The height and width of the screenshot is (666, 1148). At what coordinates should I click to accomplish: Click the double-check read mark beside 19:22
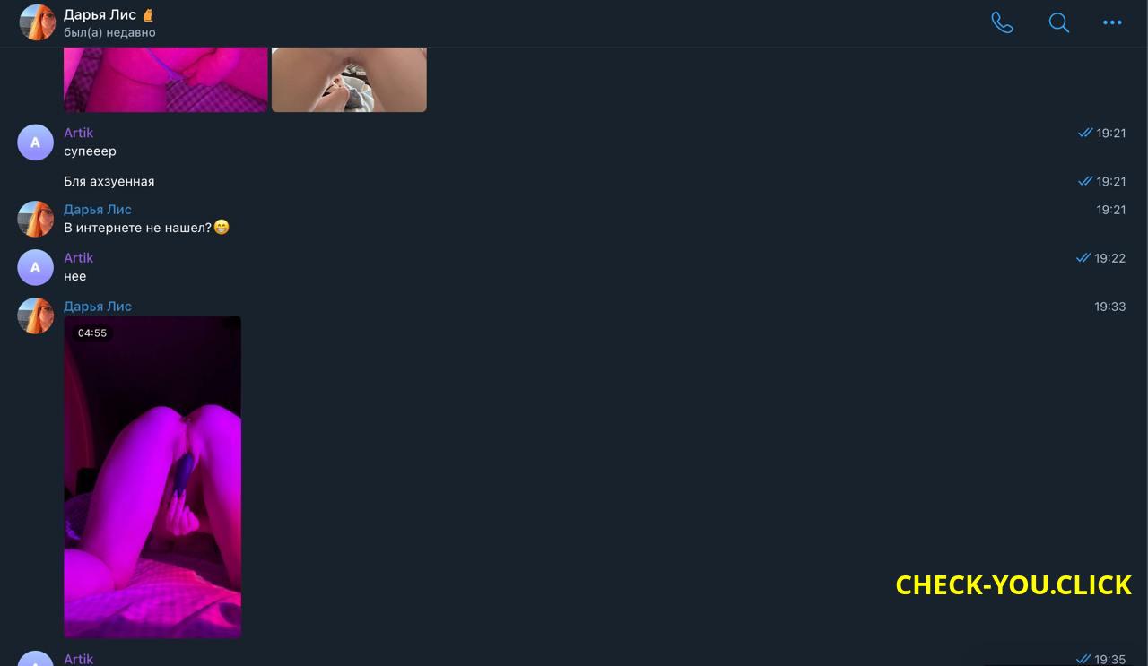point(1083,258)
